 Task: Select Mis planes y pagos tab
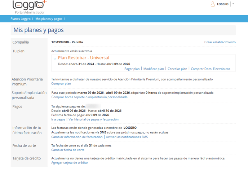[x=49, y=18]
